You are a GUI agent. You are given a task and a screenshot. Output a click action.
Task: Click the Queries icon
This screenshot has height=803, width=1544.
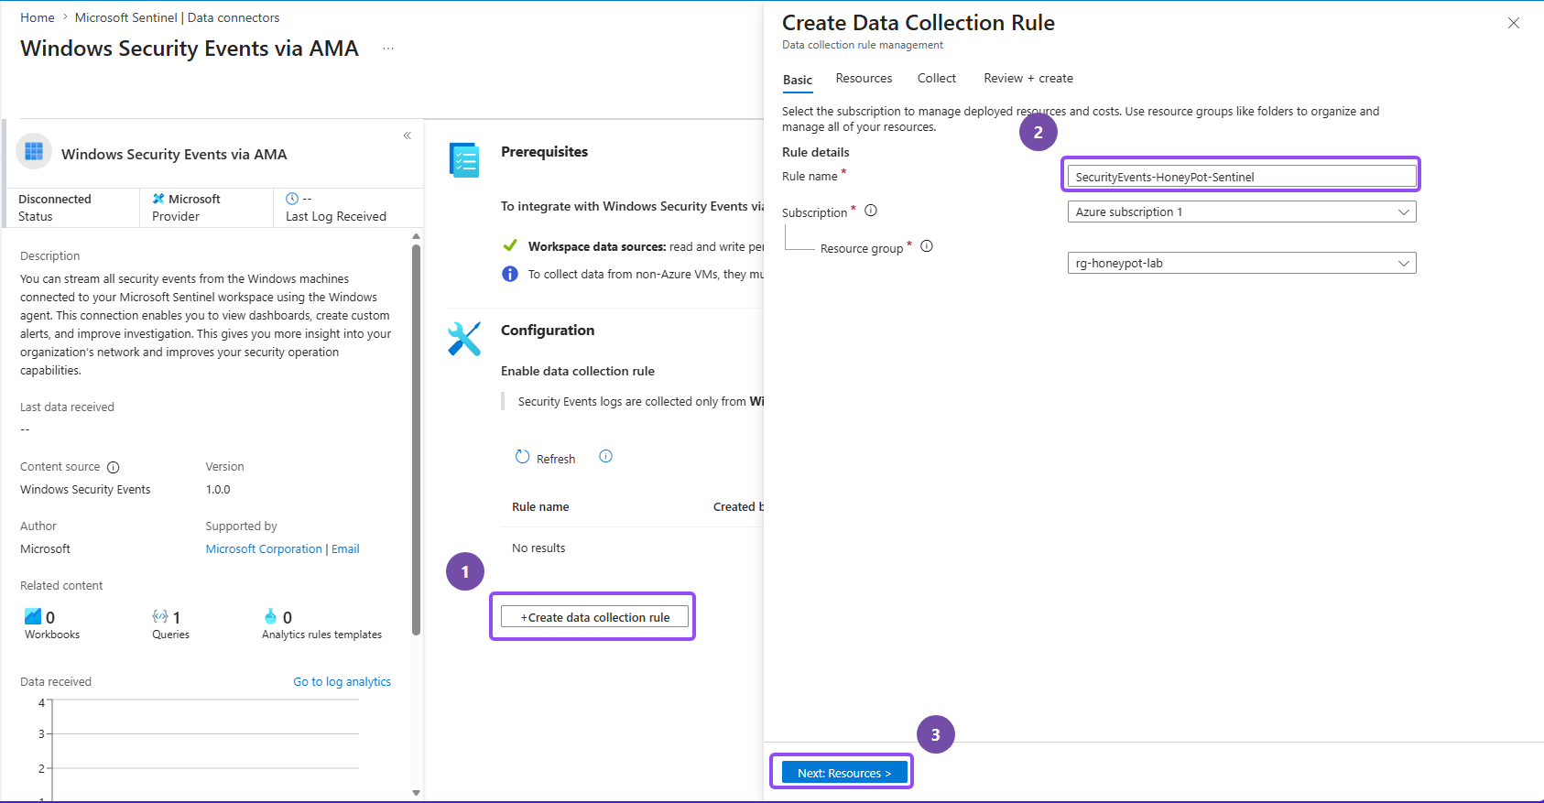pos(160,616)
